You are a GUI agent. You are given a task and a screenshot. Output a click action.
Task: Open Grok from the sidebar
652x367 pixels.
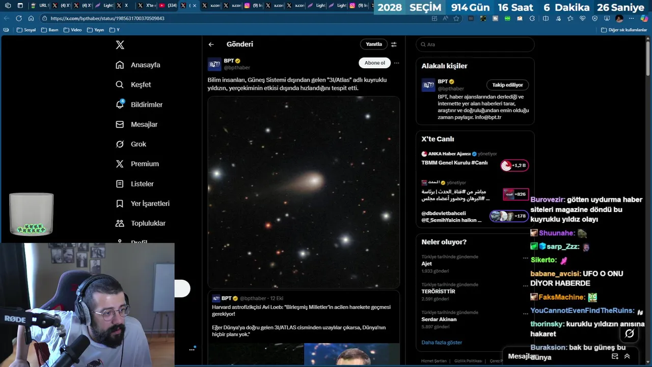(x=131, y=144)
